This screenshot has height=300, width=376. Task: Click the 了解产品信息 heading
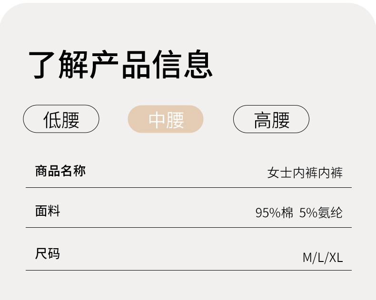tap(120, 64)
